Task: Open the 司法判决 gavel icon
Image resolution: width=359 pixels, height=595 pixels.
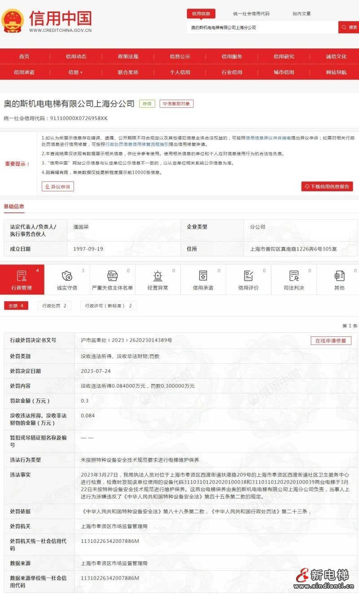Action: 293,275
